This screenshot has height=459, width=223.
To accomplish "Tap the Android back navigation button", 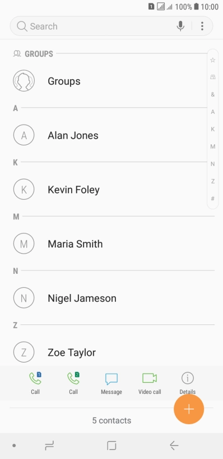I will pyautogui.click(x=174, y=446).
